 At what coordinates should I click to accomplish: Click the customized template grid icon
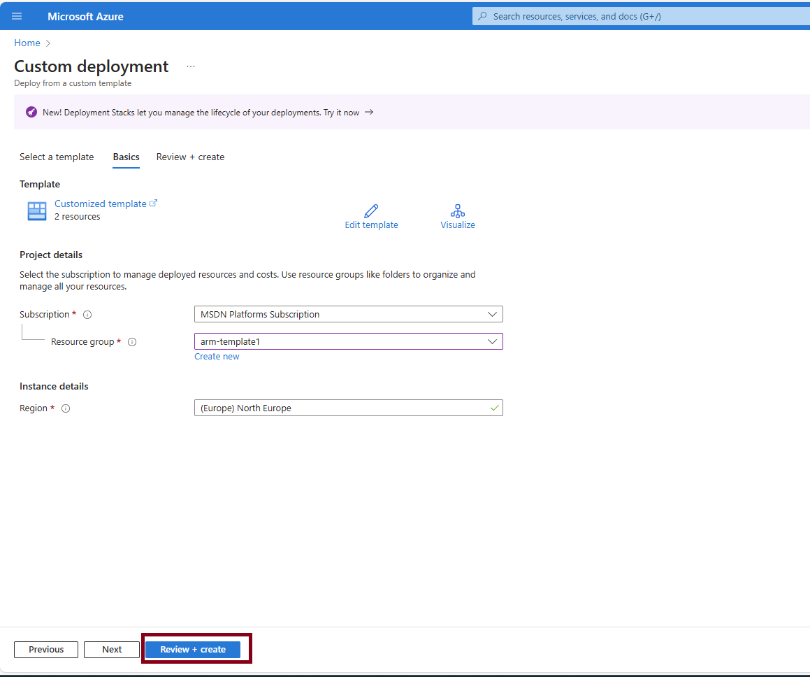click(x=36, y=211)
